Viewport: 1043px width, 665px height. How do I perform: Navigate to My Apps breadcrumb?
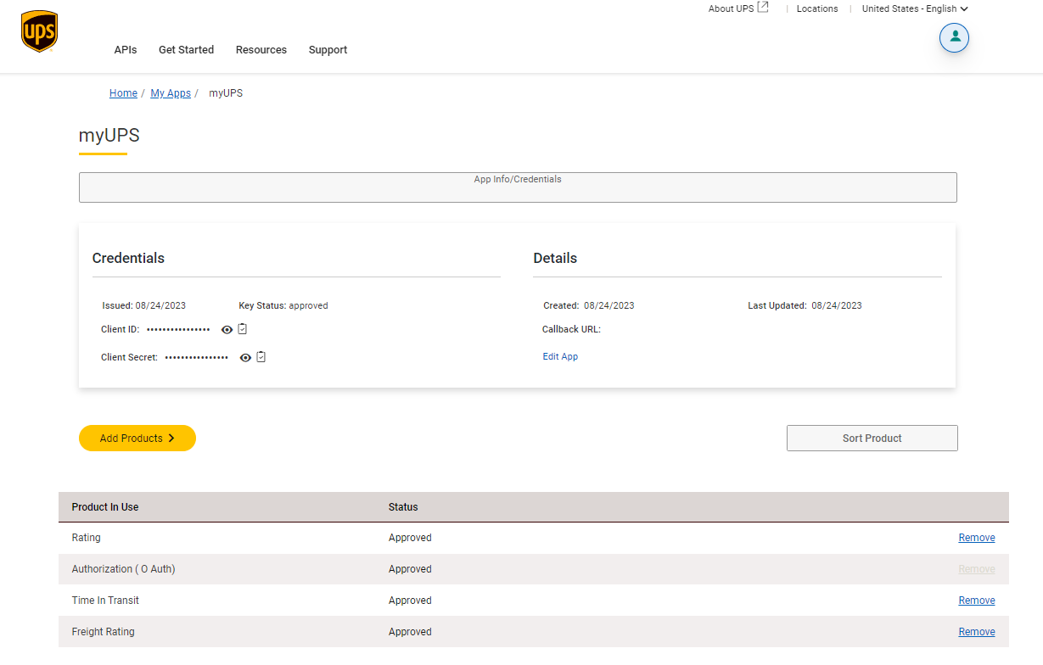[171, 93]
